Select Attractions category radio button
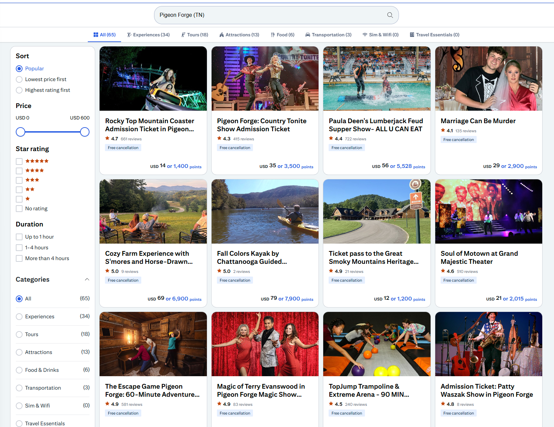This screenshot has width=554, height=427. [19, 352]
